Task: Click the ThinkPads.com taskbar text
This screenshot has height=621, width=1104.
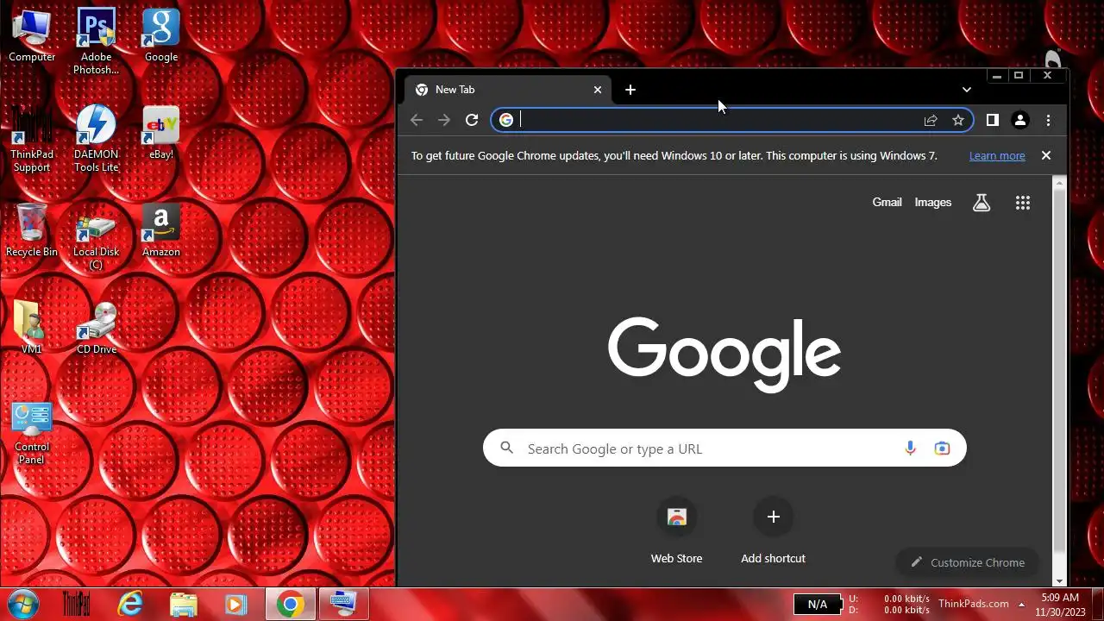Action: [x=974, y=604]
